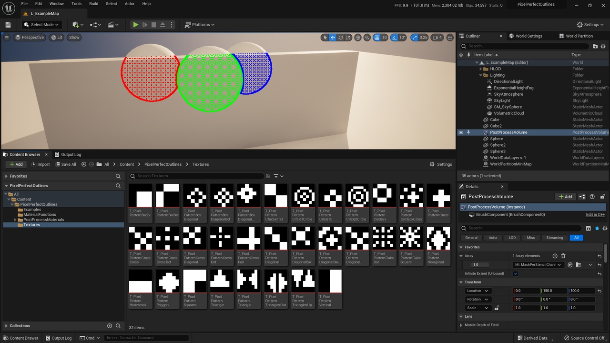This screenshot has height=343, width=610.
Task: Toggle rotation angle snapping
Action: click(x=393, y=38)
